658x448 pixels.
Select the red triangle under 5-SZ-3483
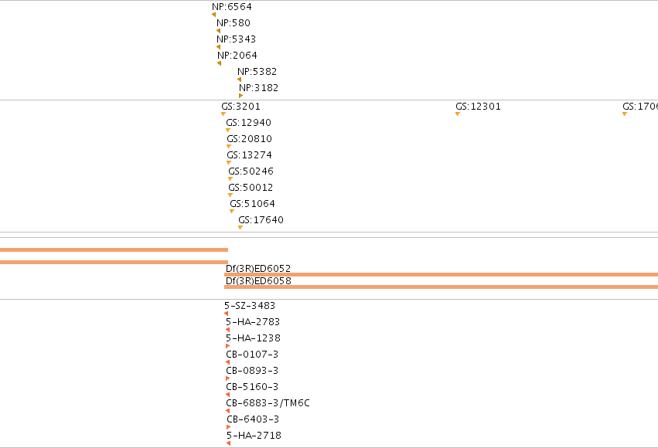tap(227, 314)
